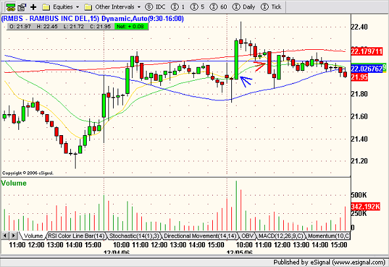Click the H: 22.46 high value

coord(47,26)
